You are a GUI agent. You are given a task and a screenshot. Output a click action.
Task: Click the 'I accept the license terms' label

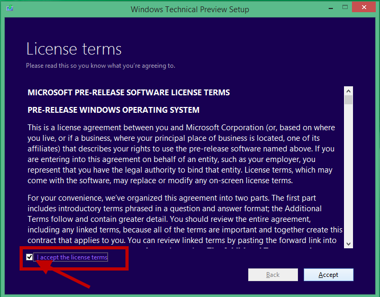click(72, 257)
